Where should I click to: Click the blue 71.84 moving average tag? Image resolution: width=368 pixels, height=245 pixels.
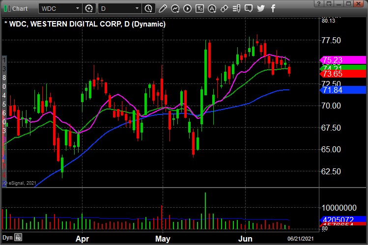[x=342, y=90]
